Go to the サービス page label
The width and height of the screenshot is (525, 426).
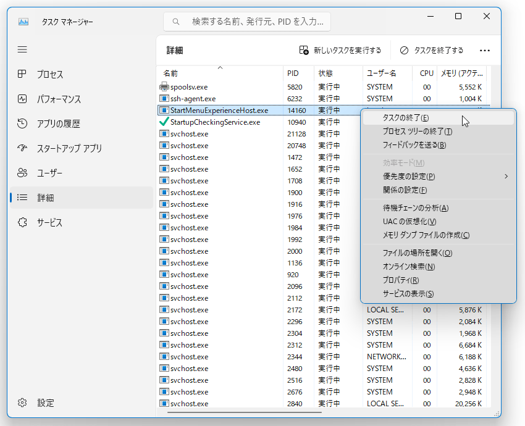49,222
